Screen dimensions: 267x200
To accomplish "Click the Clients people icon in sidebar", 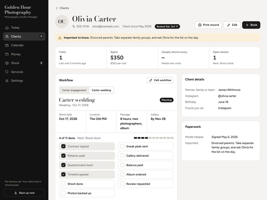I will point(7,36).
